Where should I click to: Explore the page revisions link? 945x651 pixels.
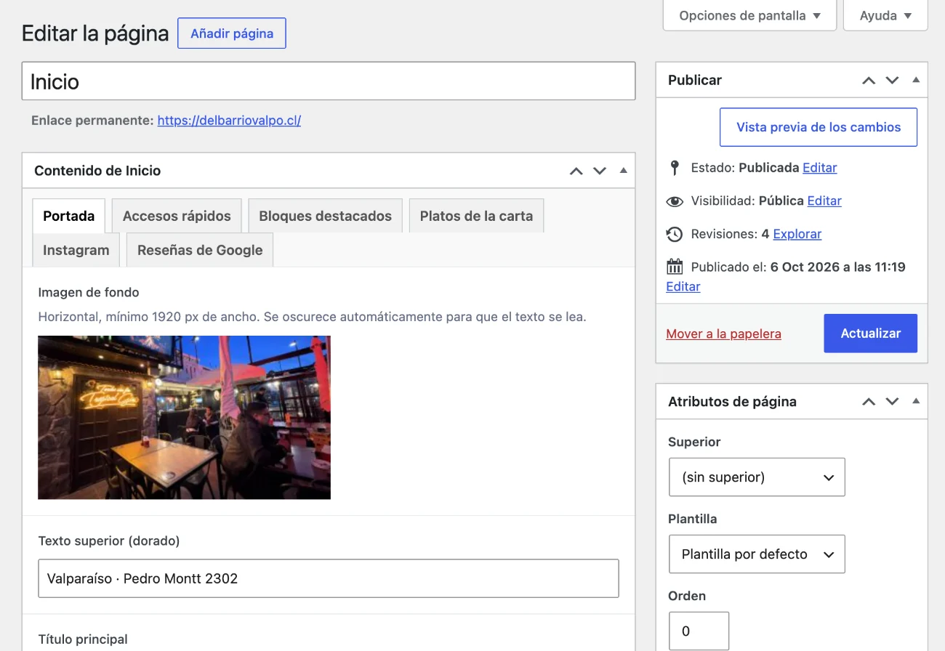(797, 234)
